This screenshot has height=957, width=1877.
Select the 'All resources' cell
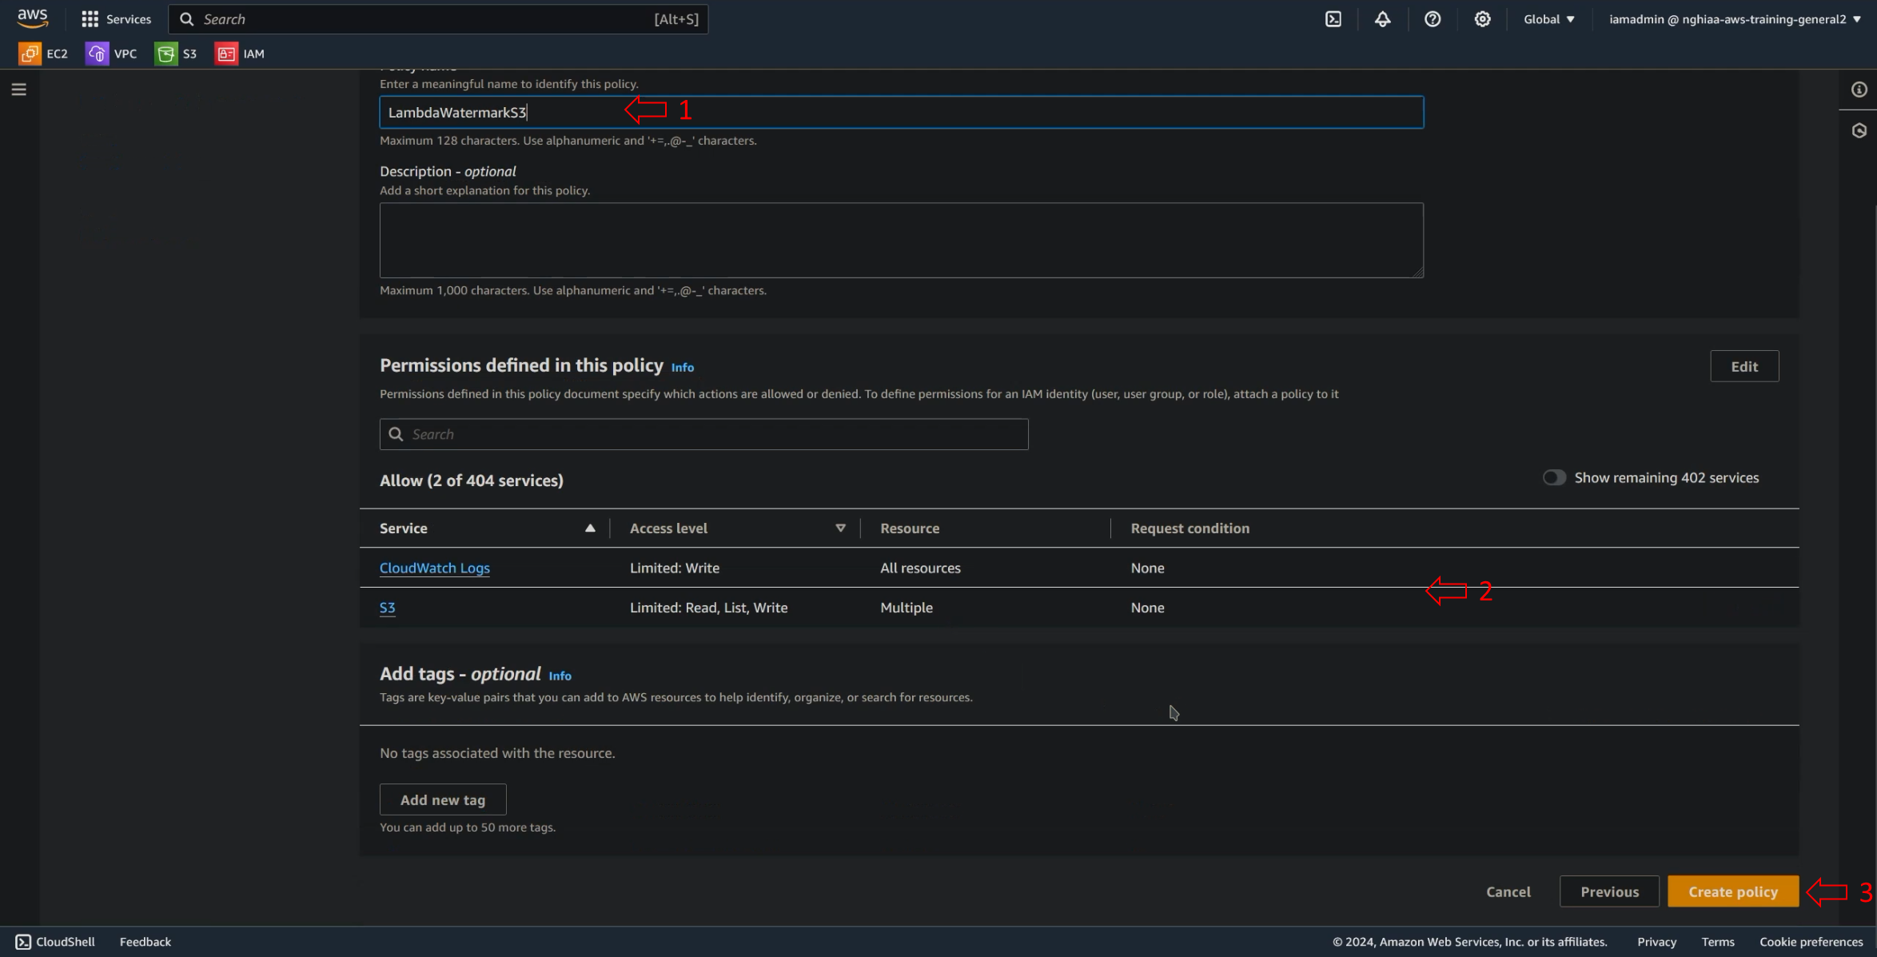[920, 568]
